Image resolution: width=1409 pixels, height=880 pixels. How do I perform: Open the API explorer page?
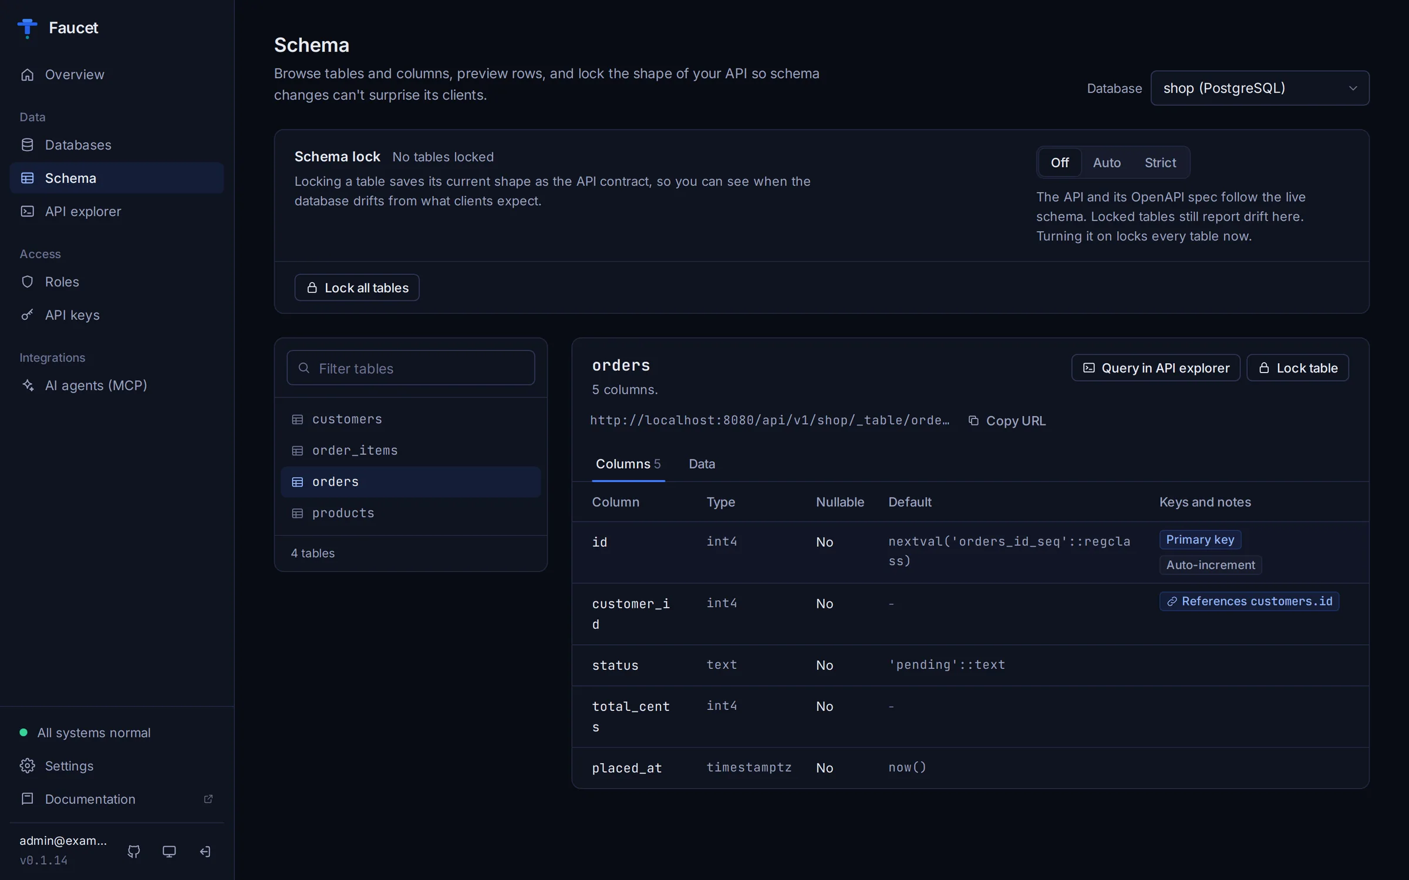[117, 211]
